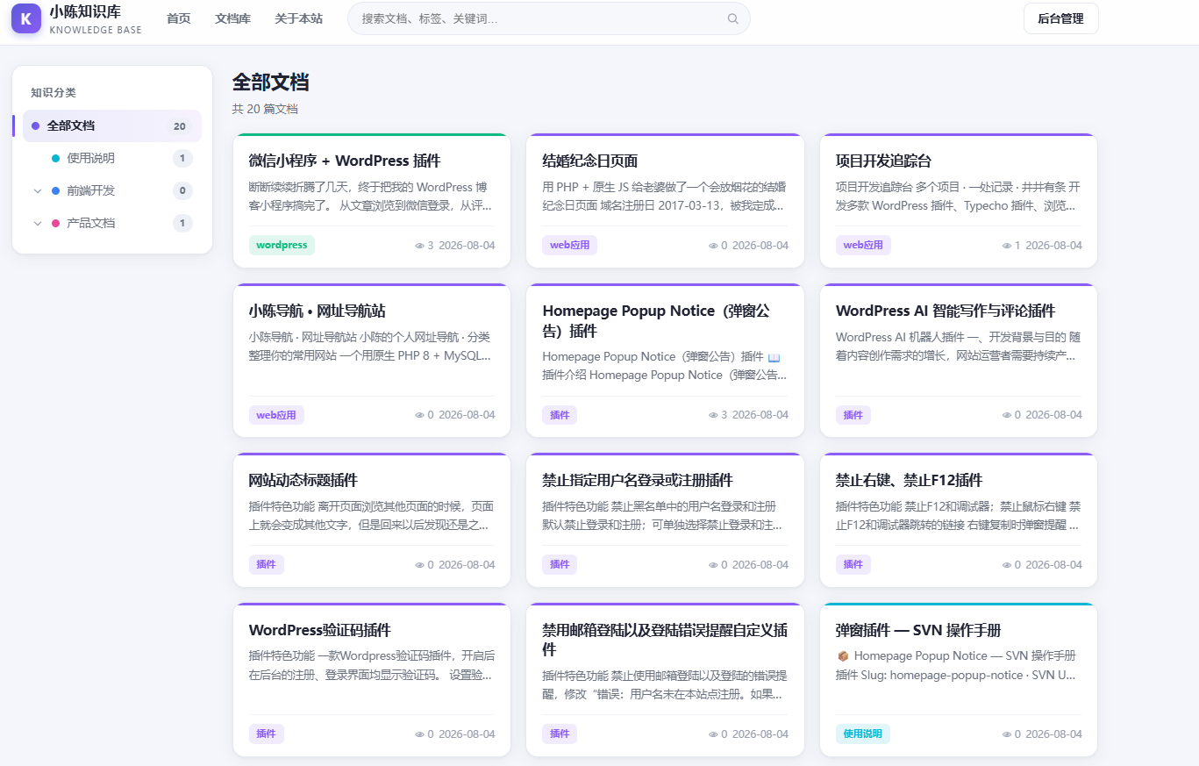Click the 共 20 篇文档 count text
The image size is (1199, 766).
(x=265, y=109)
